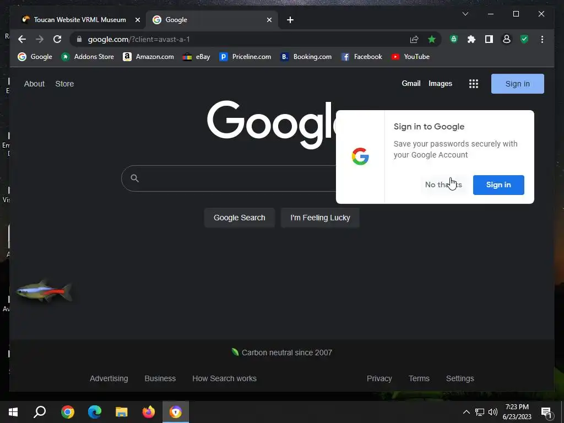The image size is (564, 423).
Task: Open the Addons Store bookmark
Action: 88,57
